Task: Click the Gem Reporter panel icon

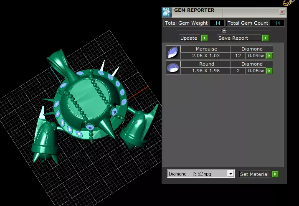Action: coord(167,13)
